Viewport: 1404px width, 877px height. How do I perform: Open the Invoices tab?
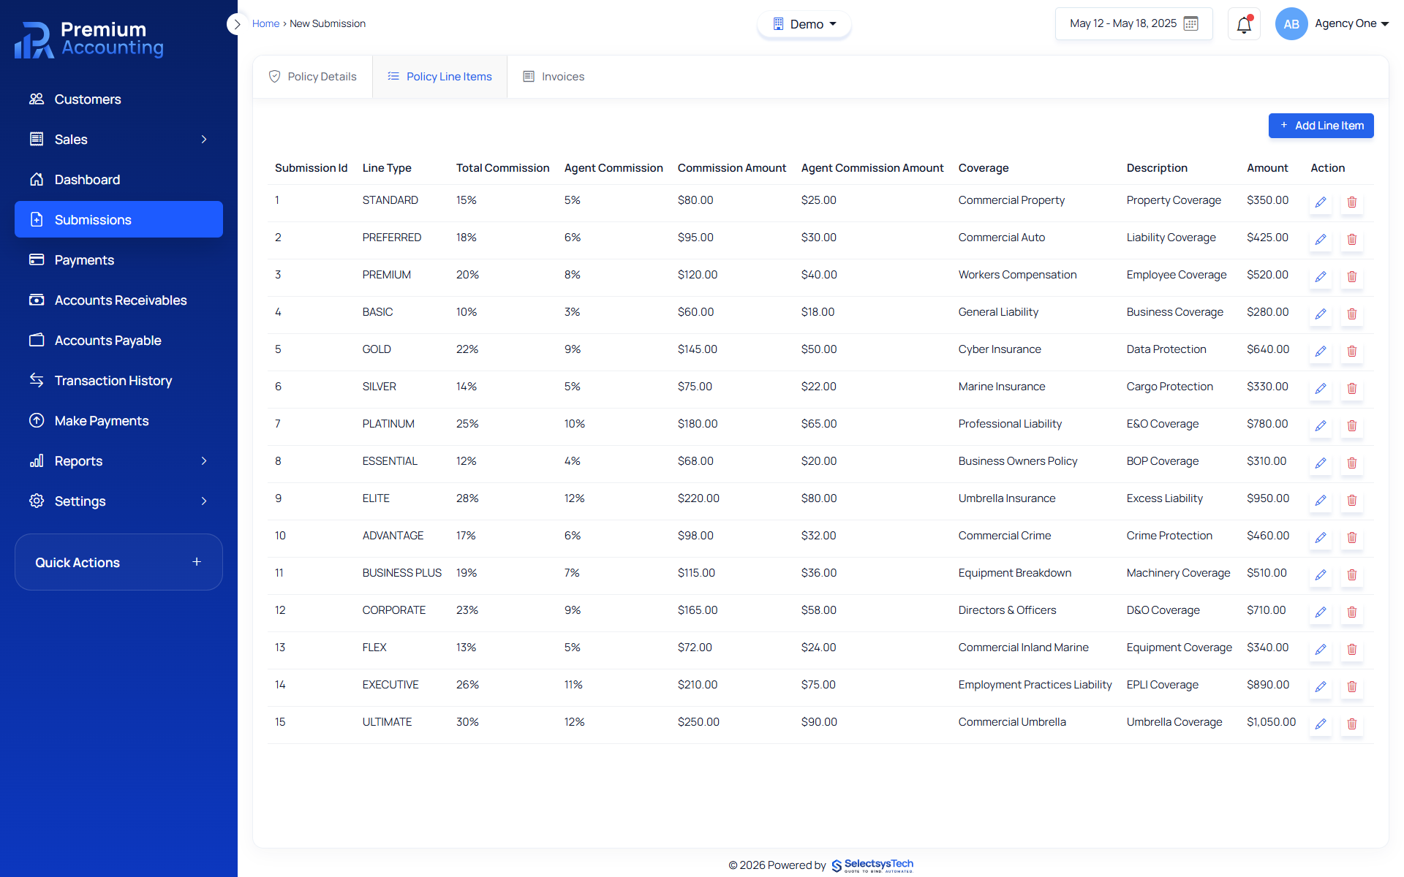tap(554, 77)
